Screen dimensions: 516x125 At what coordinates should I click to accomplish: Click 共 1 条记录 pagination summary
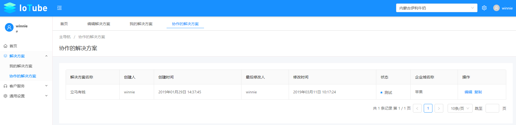tap(392, 108)
